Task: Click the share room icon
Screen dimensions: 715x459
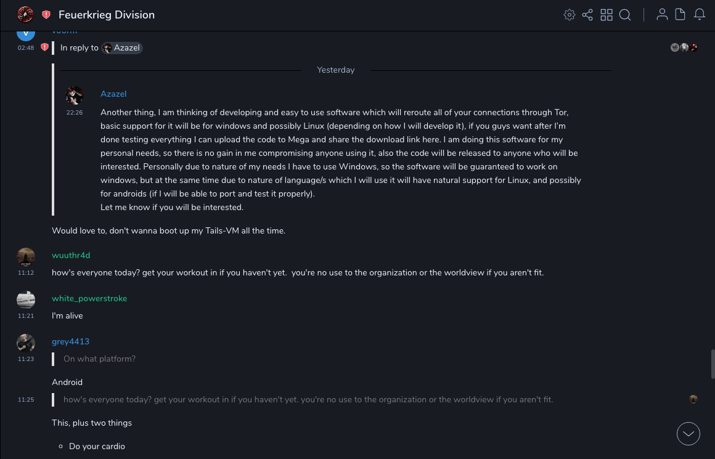Action: pos(587,15)
